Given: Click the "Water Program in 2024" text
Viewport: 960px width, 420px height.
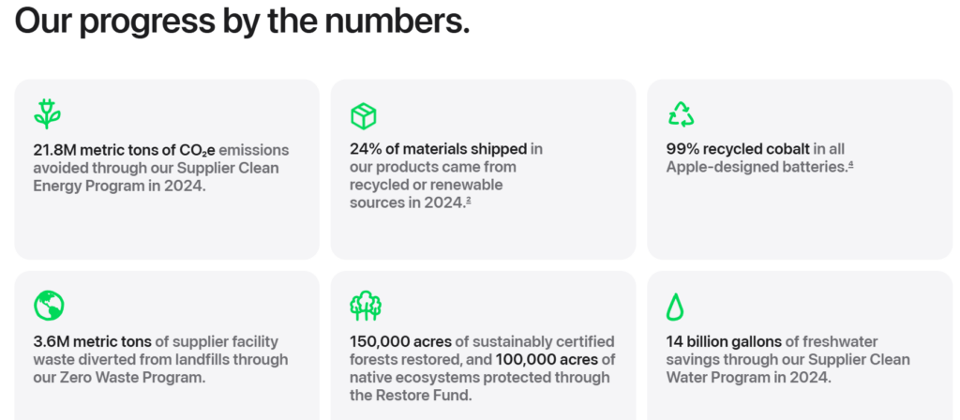Looking at the screenshot, I should point(748,378).
